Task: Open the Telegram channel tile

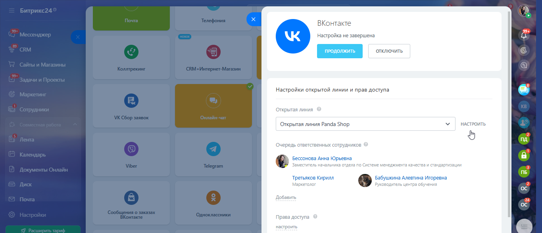Action: pyautogui.click(x=213, y=155)
